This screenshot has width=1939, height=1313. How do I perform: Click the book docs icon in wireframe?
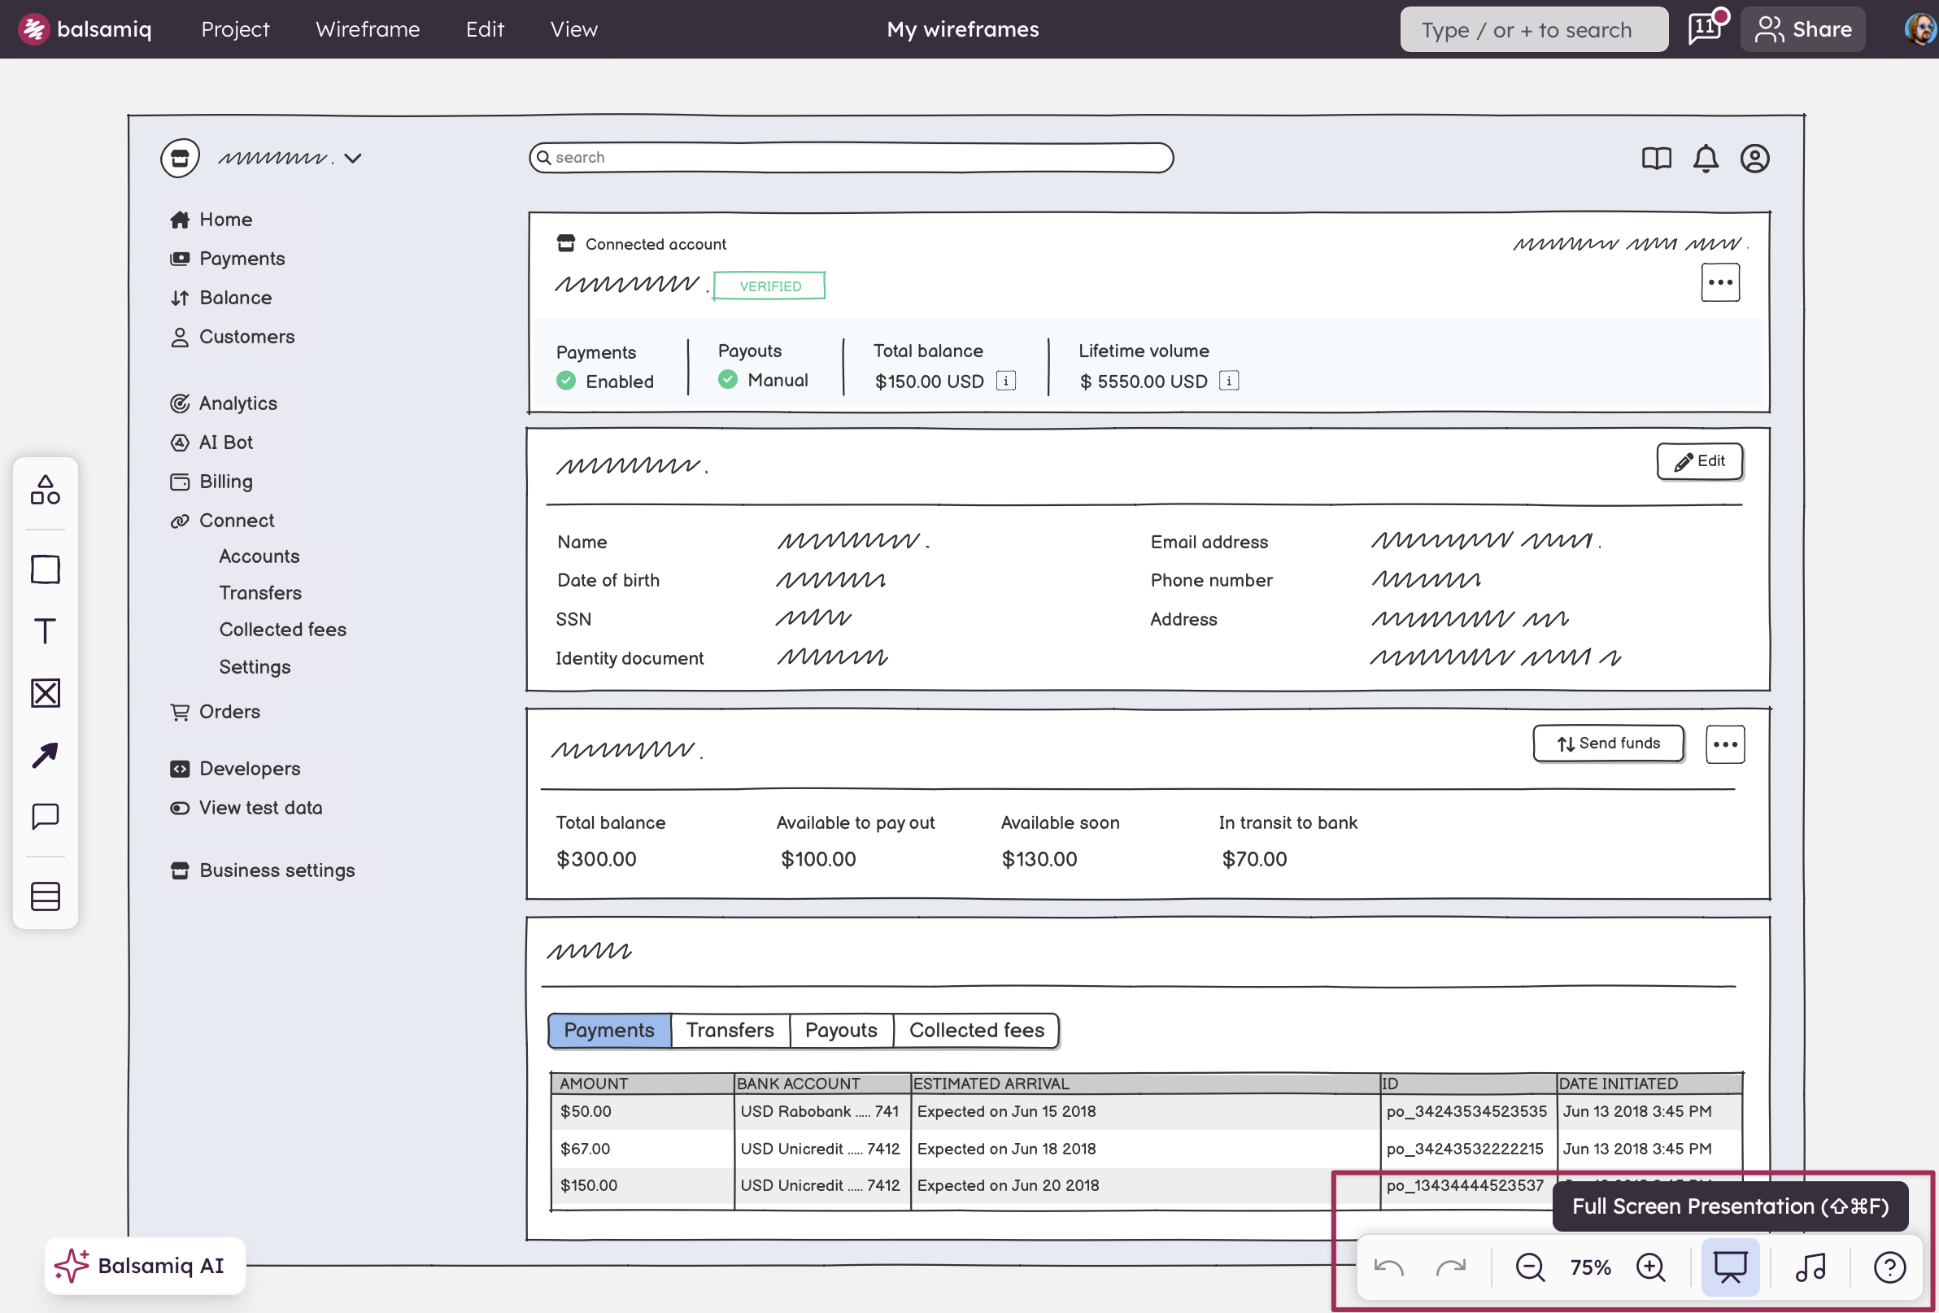[x=1656, y=158]
